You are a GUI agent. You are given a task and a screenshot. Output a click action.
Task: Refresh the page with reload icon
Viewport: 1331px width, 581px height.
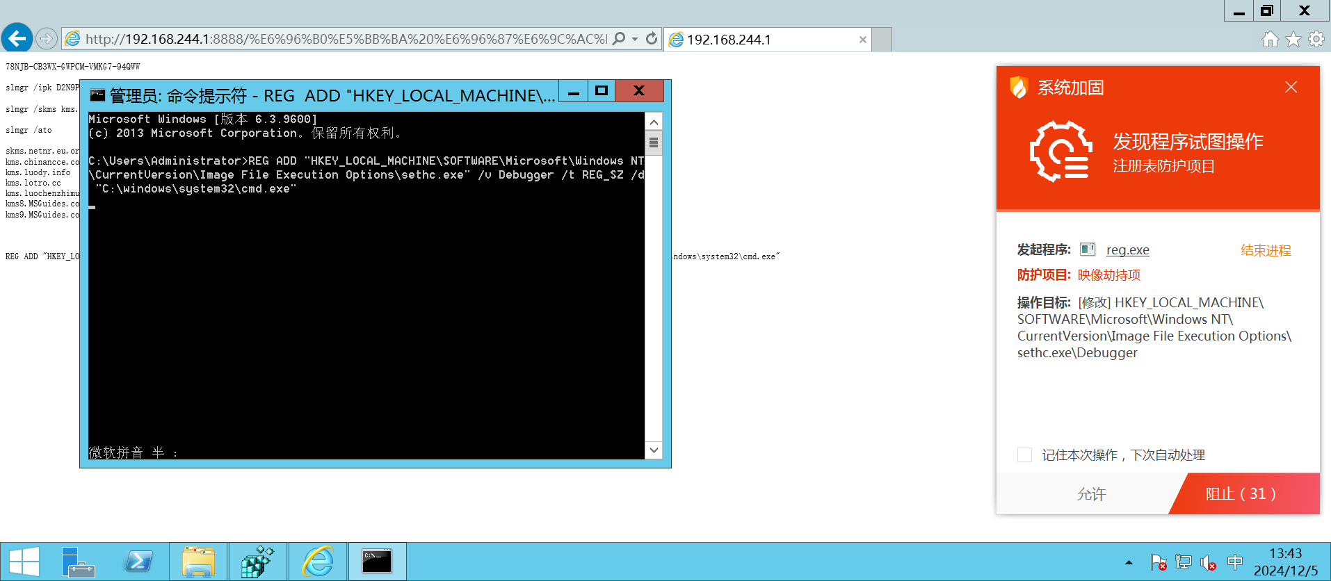click(652, 39)
